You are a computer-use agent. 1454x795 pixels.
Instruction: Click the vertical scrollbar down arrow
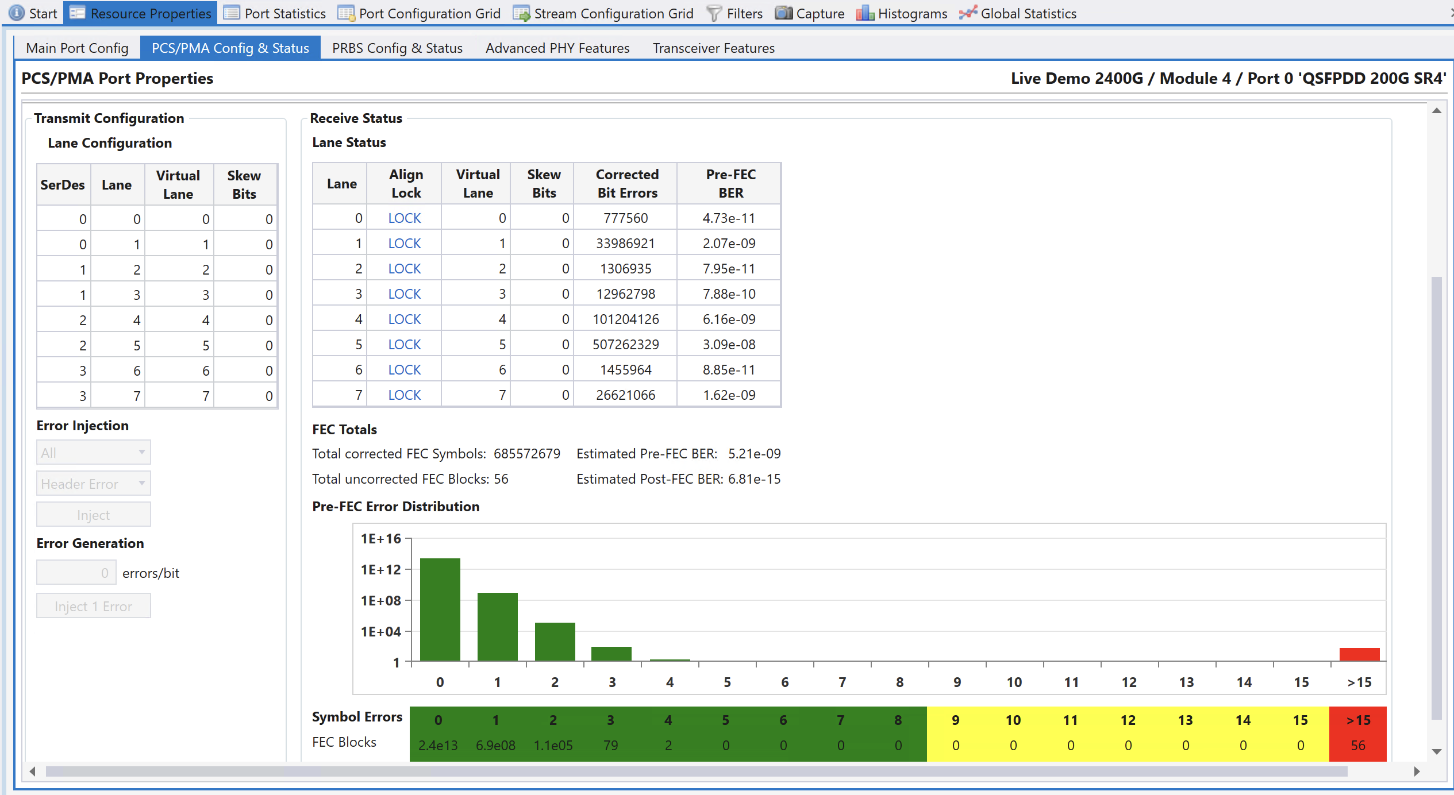pyautogui.click(x=1436, y=751)
